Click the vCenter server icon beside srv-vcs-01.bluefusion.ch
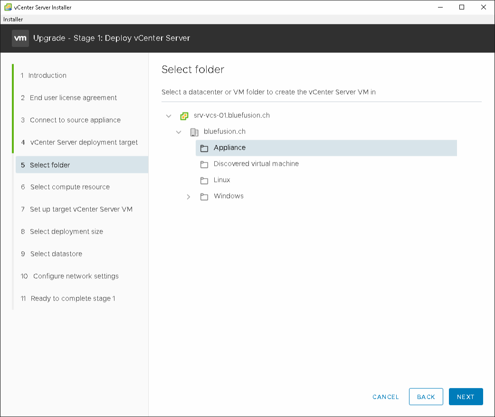Screen dimensions: 495x417 coord(184,116)
